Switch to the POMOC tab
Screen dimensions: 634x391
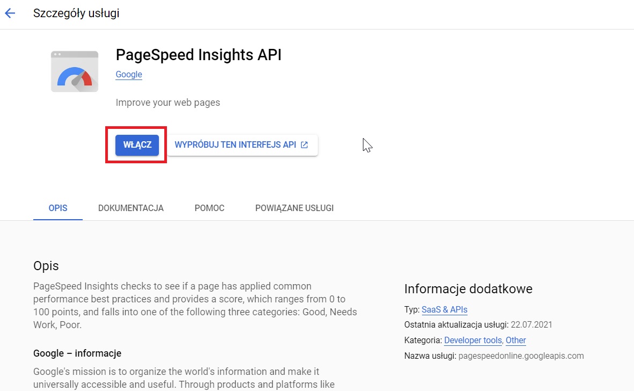[x=209, y=208]
